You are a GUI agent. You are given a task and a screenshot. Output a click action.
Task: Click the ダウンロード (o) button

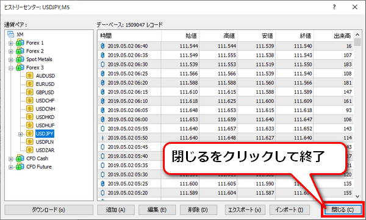point(49,210)
